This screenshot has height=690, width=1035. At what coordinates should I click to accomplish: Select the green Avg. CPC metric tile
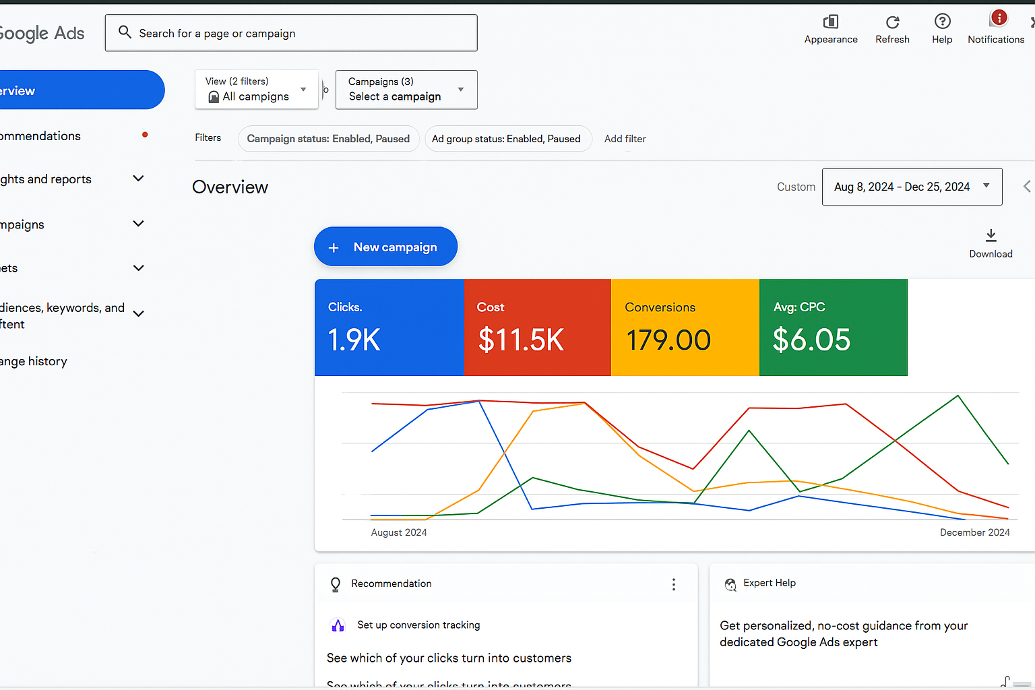(x=834, y=327)
